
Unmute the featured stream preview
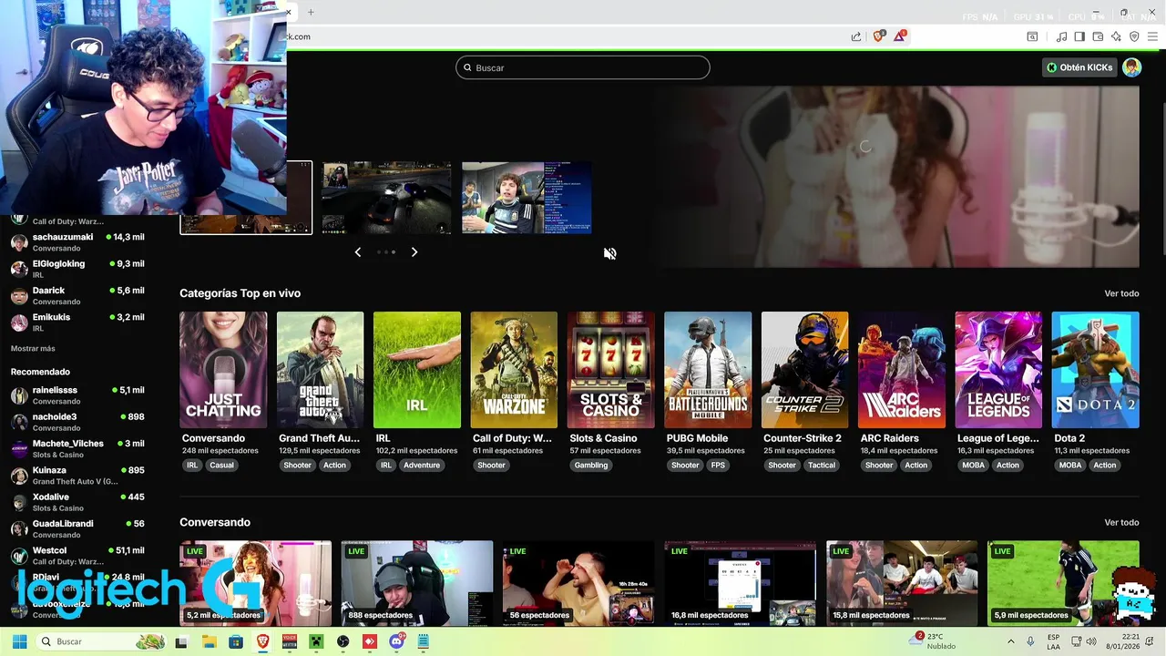click(x=610, y=253)
